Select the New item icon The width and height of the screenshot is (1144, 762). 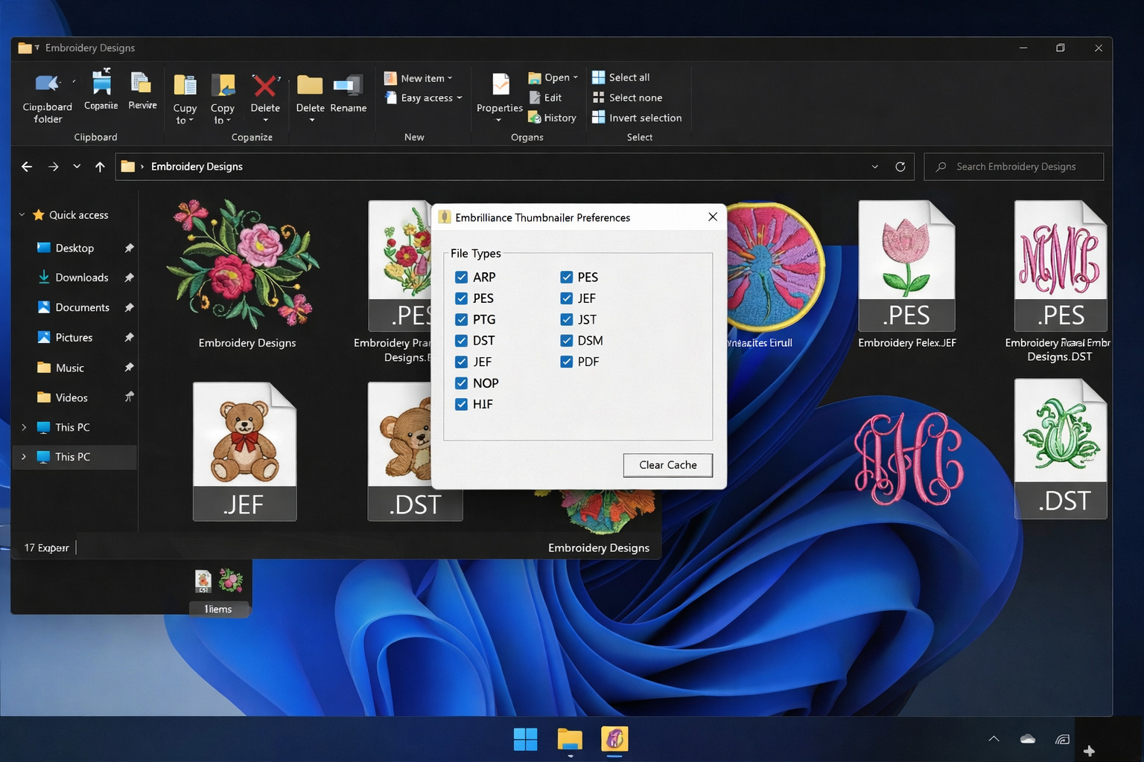click(390, 77)
